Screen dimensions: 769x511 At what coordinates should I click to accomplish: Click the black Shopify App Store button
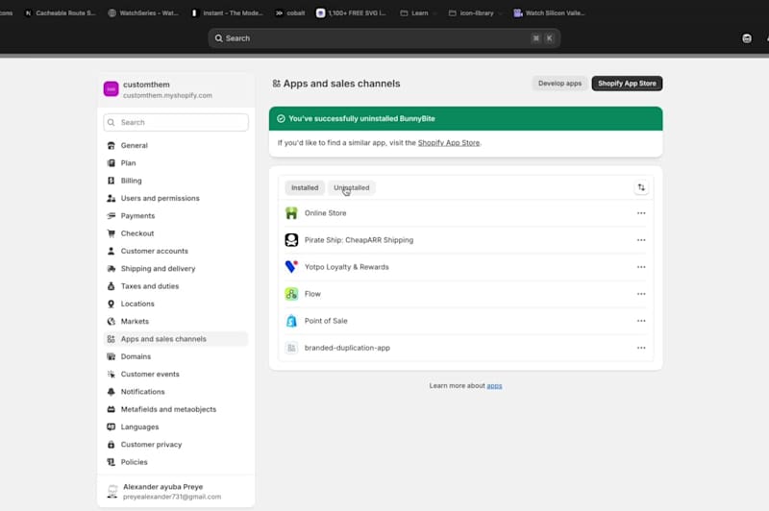(x=627, y=84)
